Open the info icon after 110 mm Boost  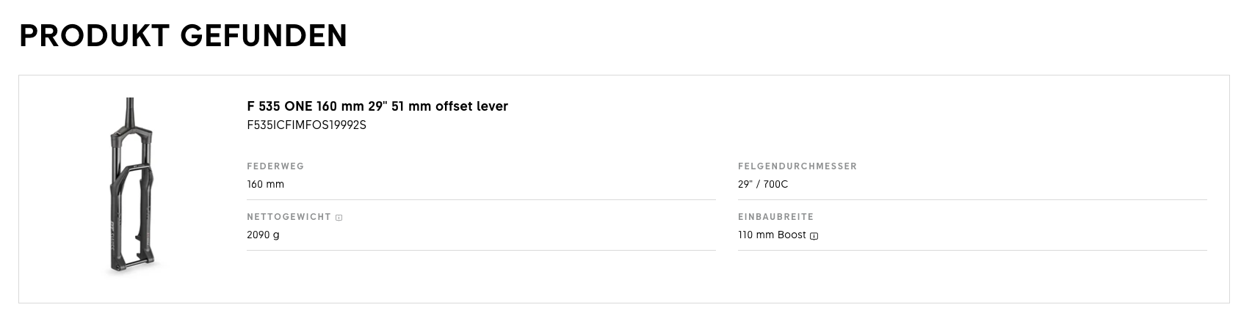coord(814,236)
